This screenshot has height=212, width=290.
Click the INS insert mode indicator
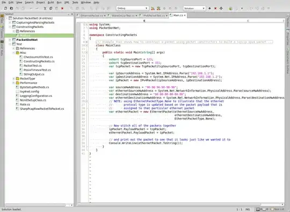tap(248, 209)
